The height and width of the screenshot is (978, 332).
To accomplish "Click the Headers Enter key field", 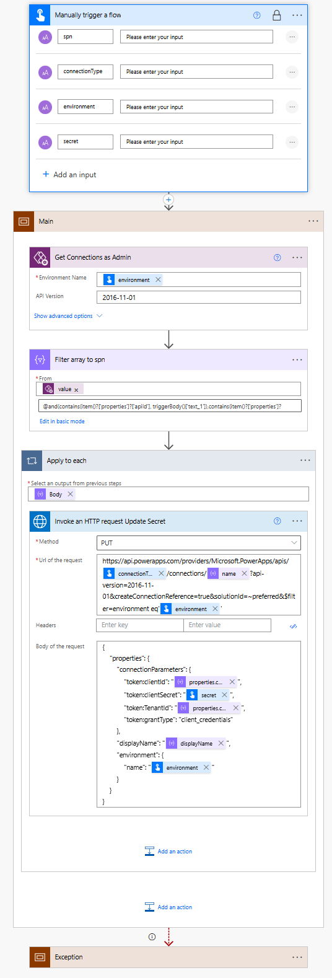I will (x=140, y=625).
